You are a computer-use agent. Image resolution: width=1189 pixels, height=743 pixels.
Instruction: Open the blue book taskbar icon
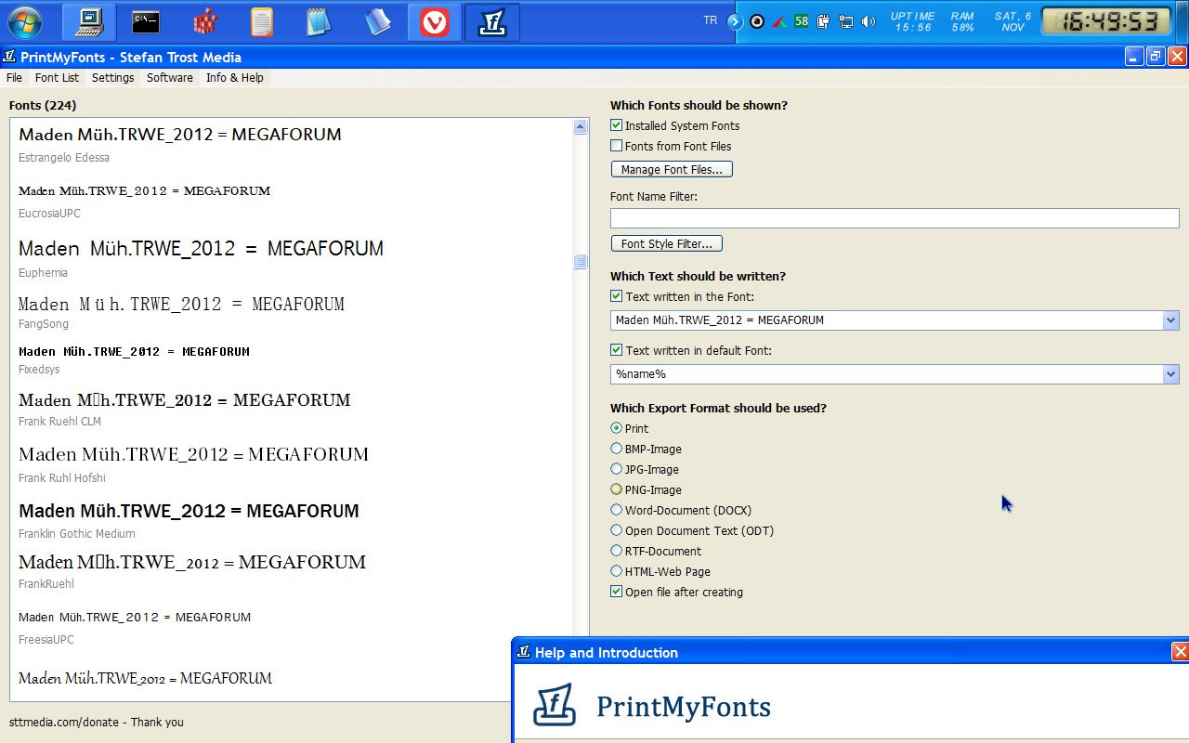378,21
